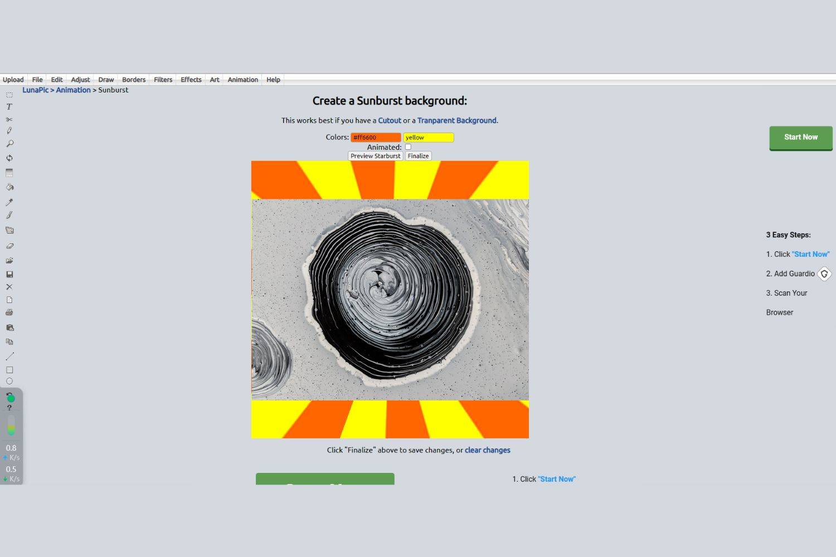
Task: Click the Finalize button
Action: coord(418,156)
